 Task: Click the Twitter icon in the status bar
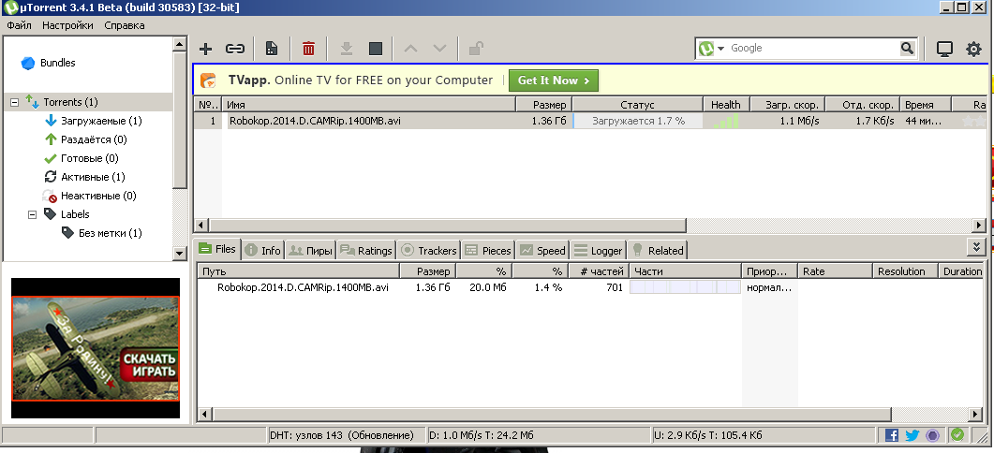(x=912, y=435)
